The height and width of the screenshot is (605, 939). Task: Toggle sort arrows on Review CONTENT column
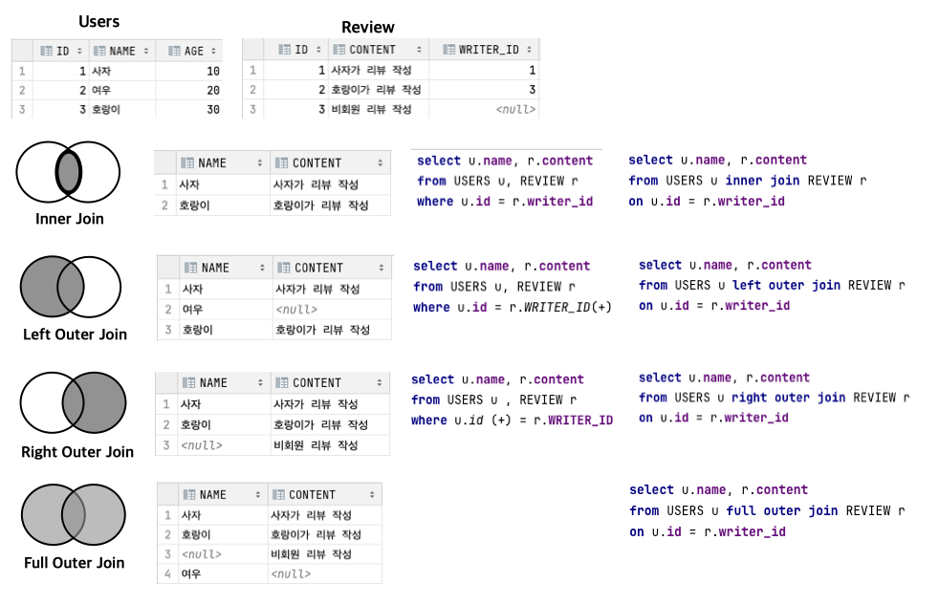pyautogui.click(x=419, y=50)
